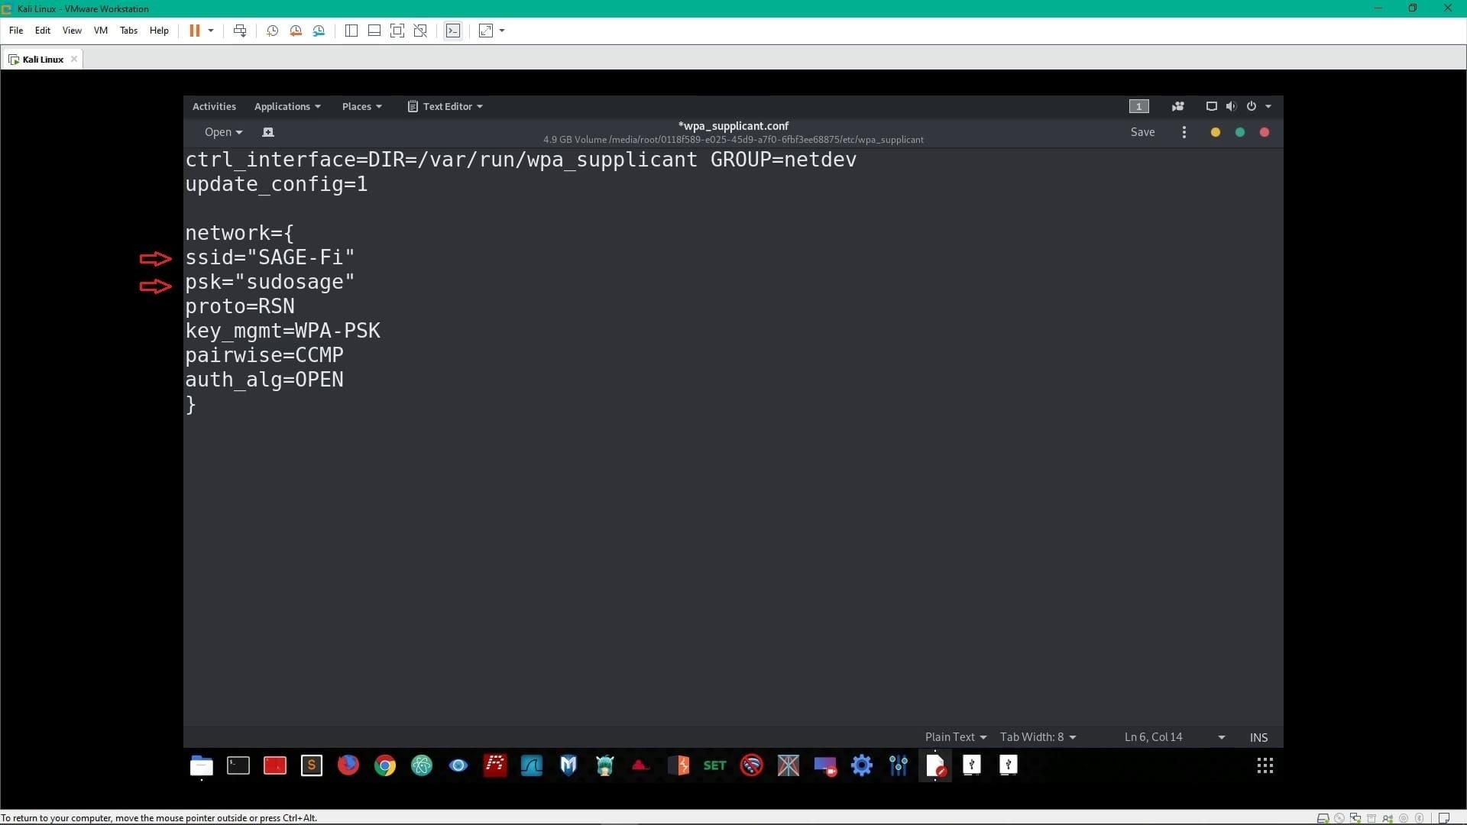Open the Open file dropdown
The image size is (1467, 825).
(x=223, y=132)
